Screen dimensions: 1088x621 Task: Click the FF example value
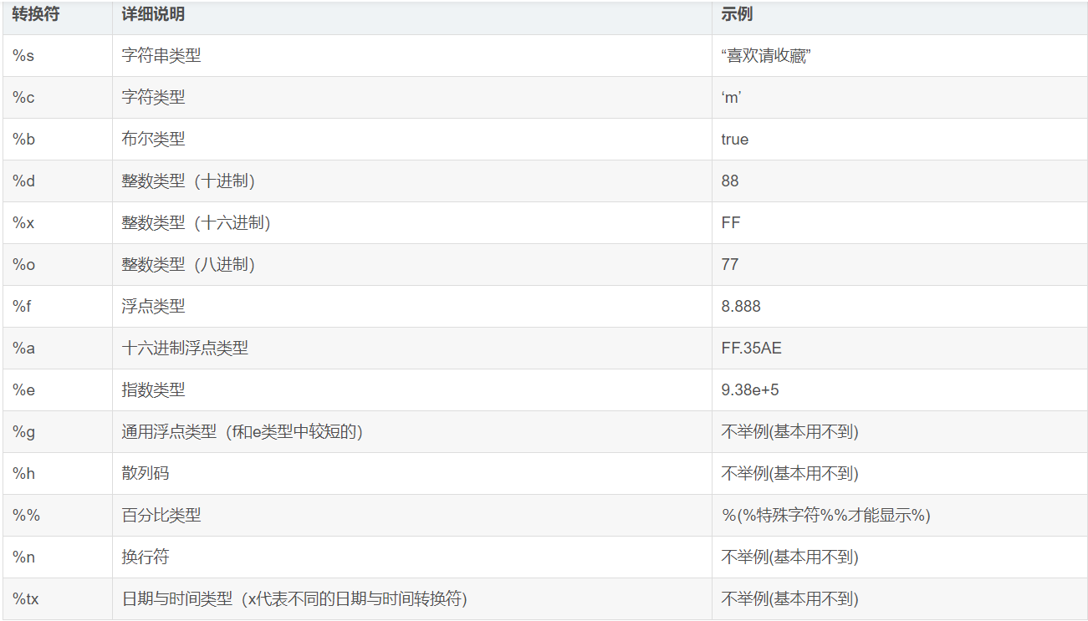click(x=731, y=223)
